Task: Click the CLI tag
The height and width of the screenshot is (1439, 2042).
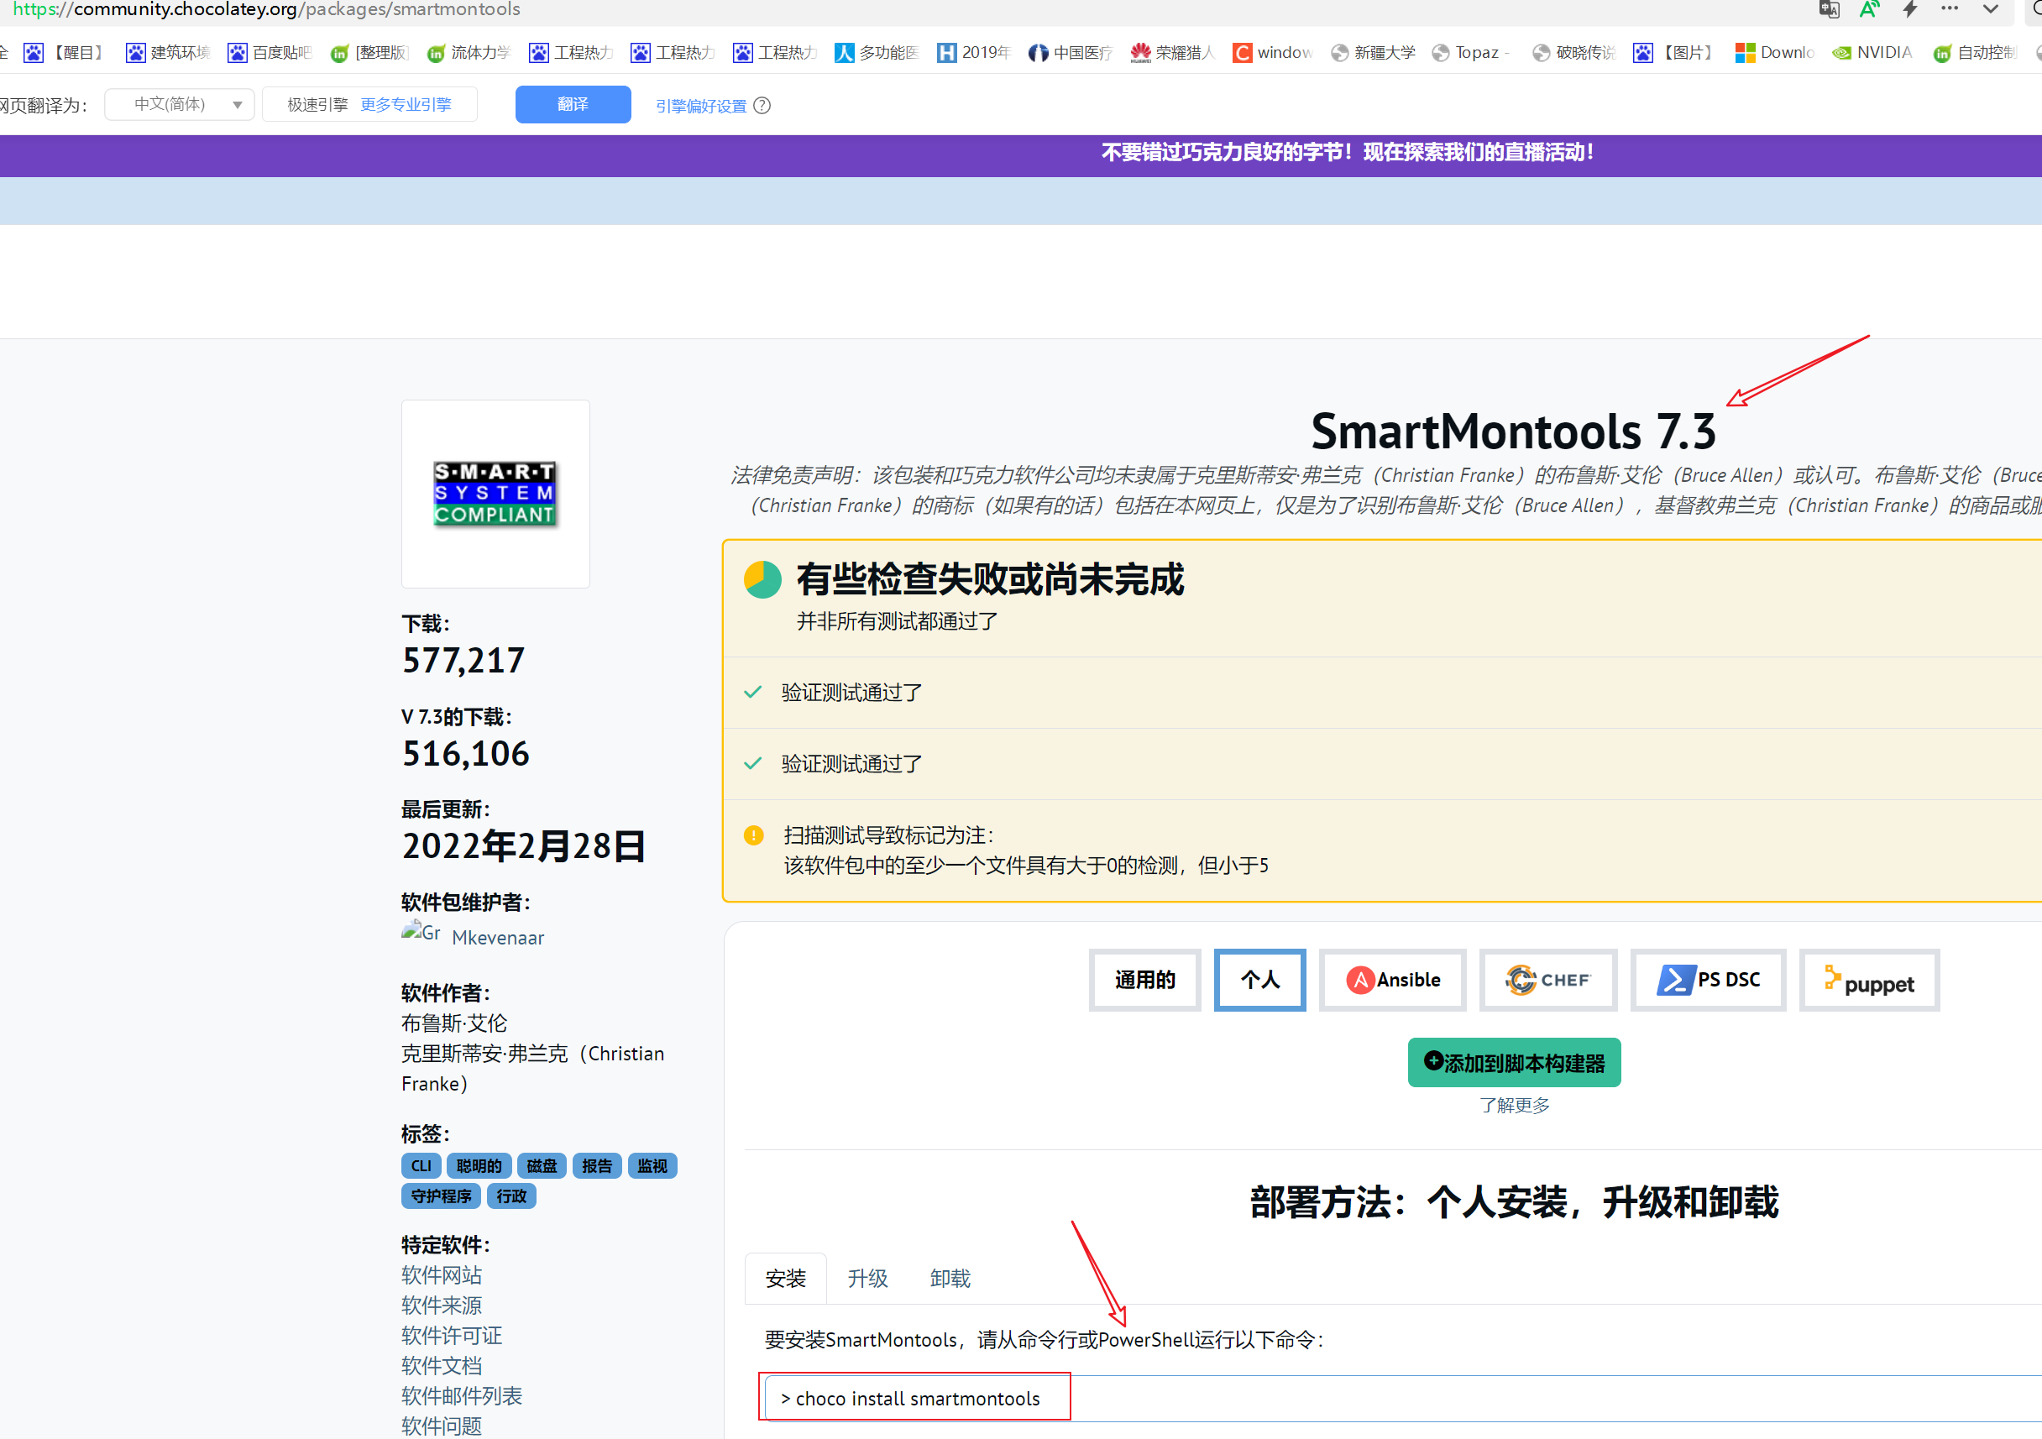Action: click(421, 1165)
